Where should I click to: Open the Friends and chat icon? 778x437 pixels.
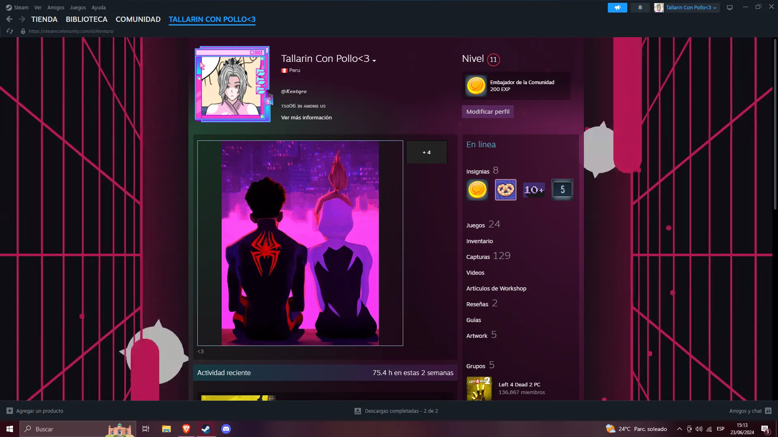tap(768, 411)
